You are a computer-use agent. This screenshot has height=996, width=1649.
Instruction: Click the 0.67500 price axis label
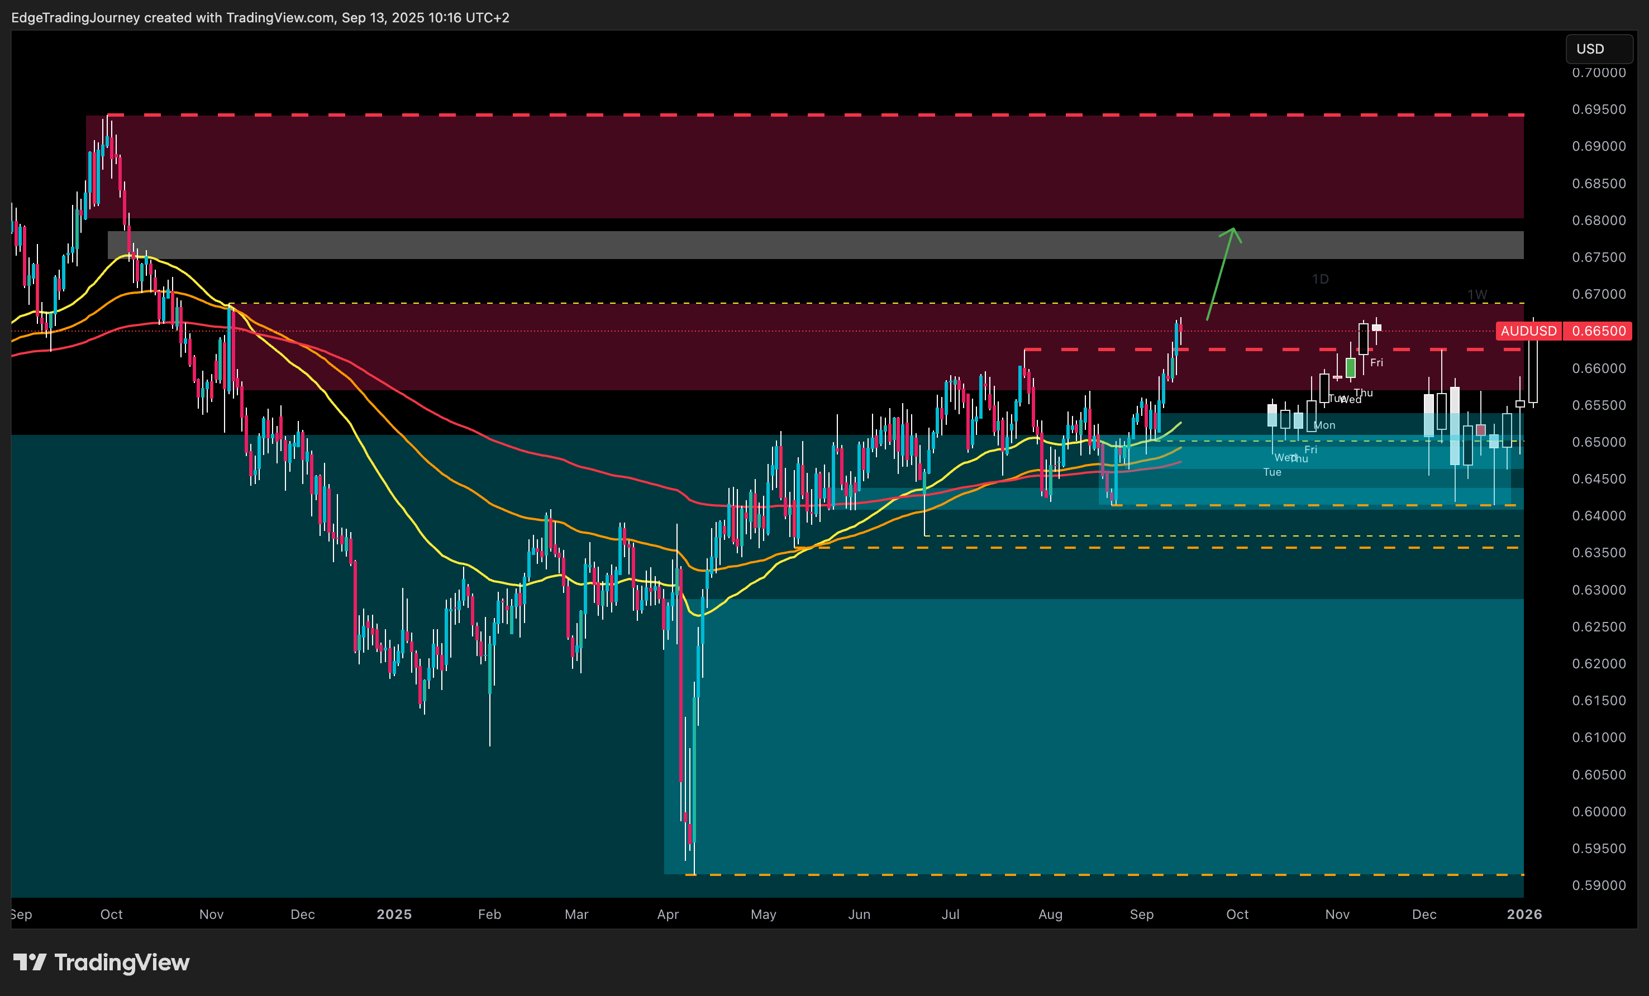[x=1599, y=257]
